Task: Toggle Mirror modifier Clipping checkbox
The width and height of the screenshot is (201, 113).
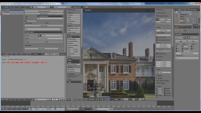Action: pos(182,49)
